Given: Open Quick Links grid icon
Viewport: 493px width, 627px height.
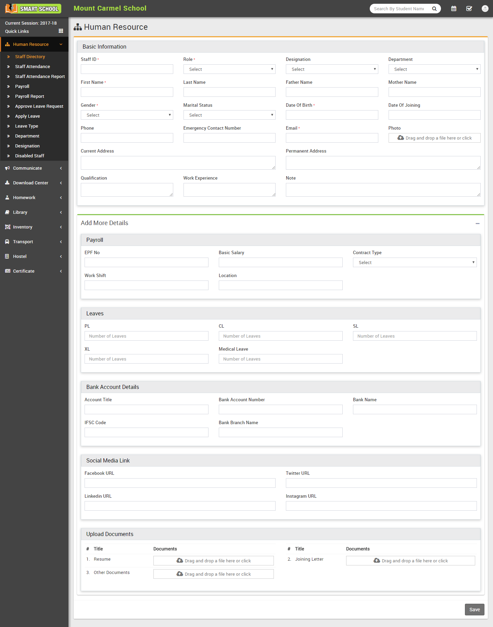Looking at the screenshot, I should coord(61,31).
